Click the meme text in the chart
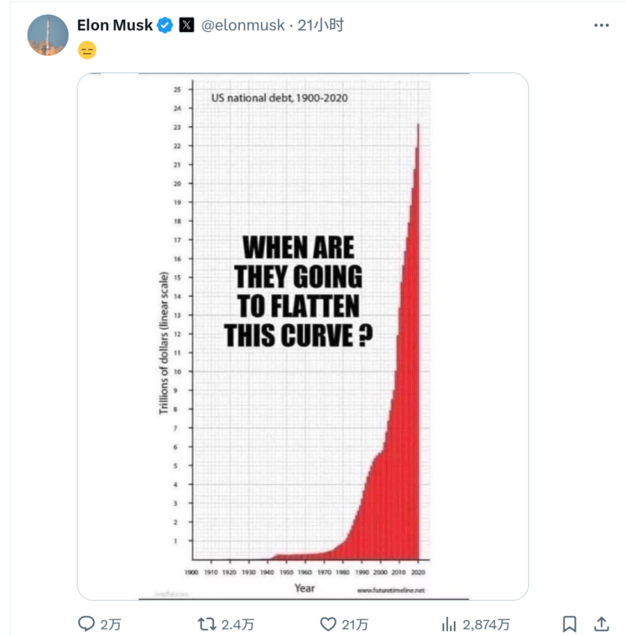Image resolution: width=626 pixels, height=636 pixels. (x=298, y=292)
